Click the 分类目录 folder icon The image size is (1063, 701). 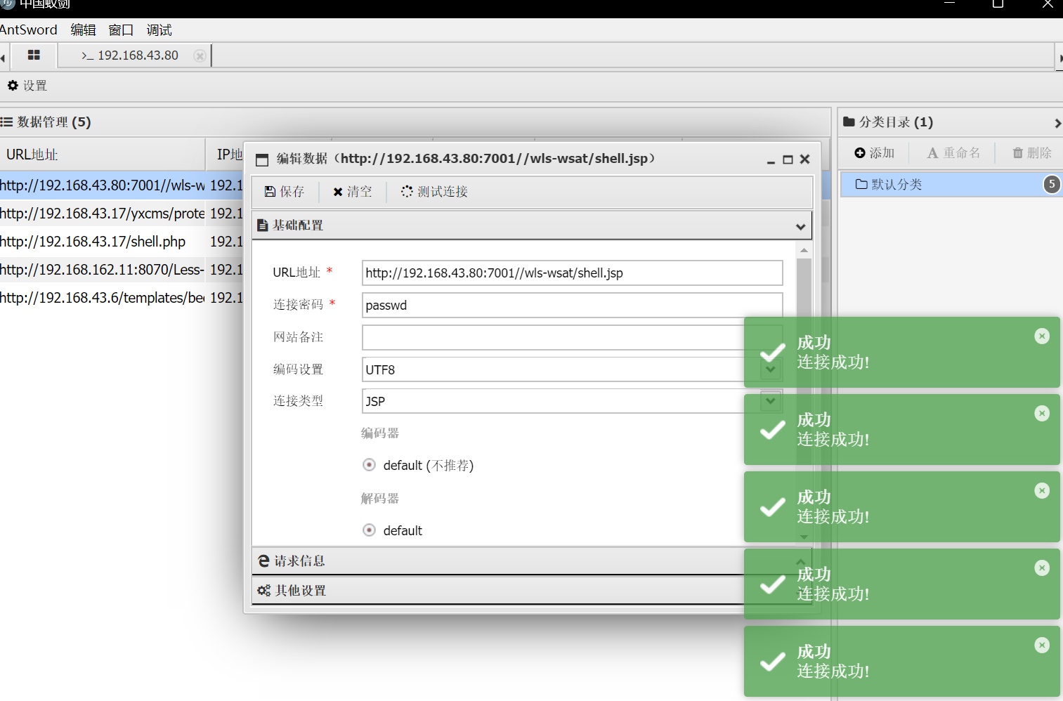pyautogui.click(x=849, y=122)
